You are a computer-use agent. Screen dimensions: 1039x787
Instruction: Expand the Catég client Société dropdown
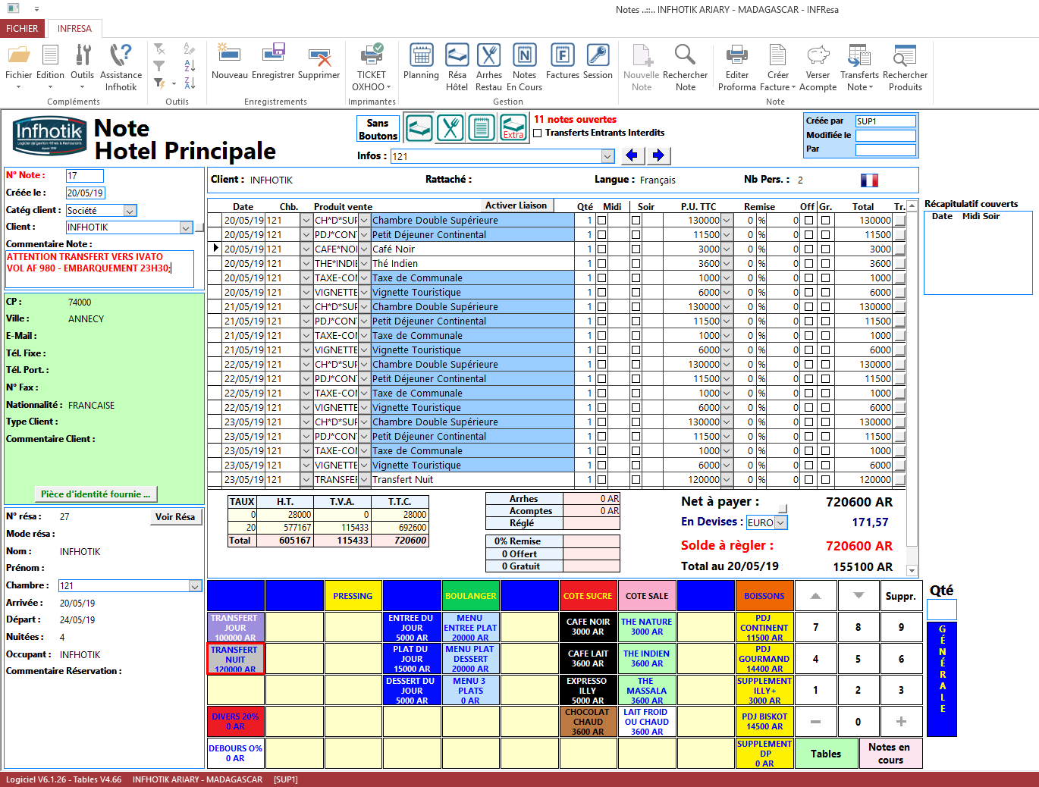click(x=130, y=211)
